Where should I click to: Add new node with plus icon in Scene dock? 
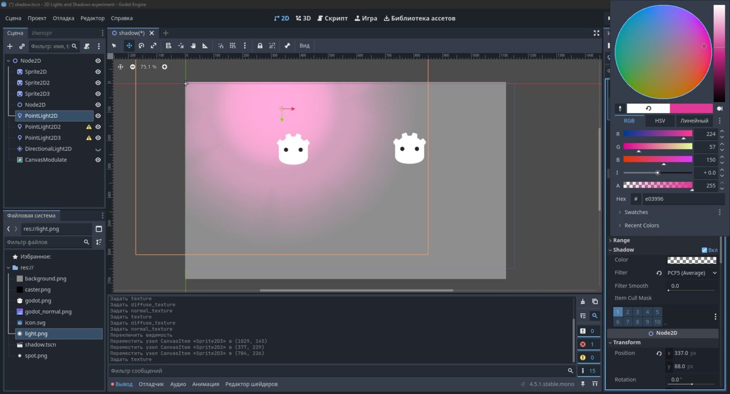[x=10, y=46]
